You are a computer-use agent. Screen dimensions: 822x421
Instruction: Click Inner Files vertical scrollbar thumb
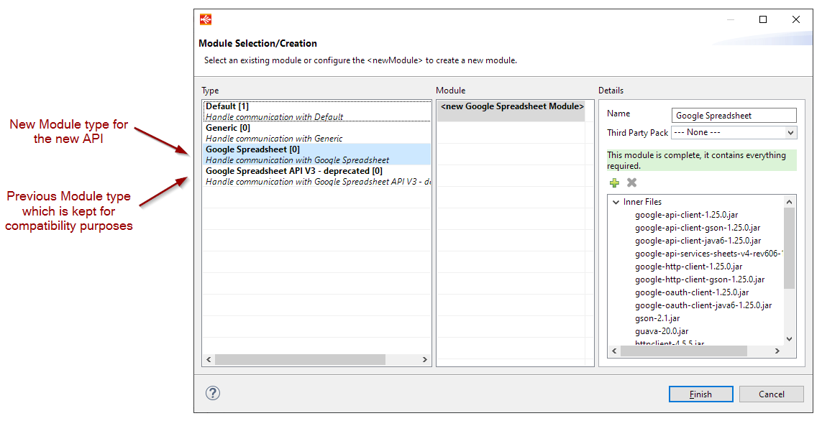pyautogui.click(x=789, y=248)
